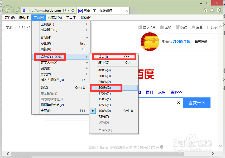Click the treasure chest promo image
The height and width of the screenshot is (158, 225).
point(150,42)
